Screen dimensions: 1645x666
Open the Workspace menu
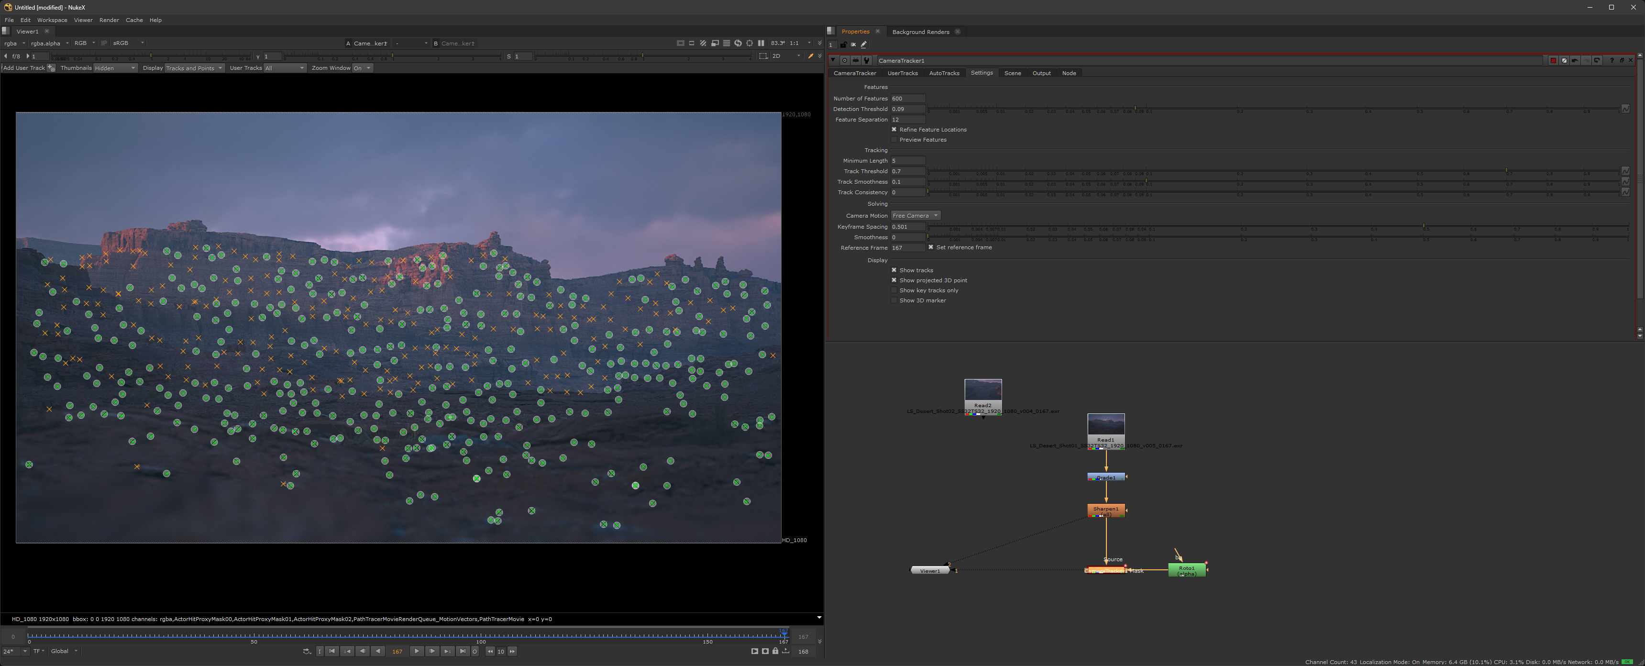52,20
